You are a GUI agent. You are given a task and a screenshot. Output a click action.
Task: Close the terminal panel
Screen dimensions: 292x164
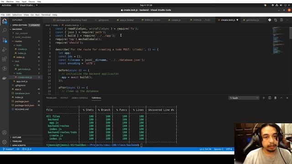(287, 98)
